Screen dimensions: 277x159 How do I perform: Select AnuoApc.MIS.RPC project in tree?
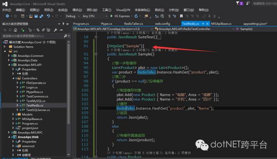click(30, 133)
